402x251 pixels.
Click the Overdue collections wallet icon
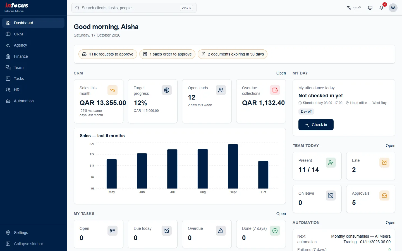275,90
